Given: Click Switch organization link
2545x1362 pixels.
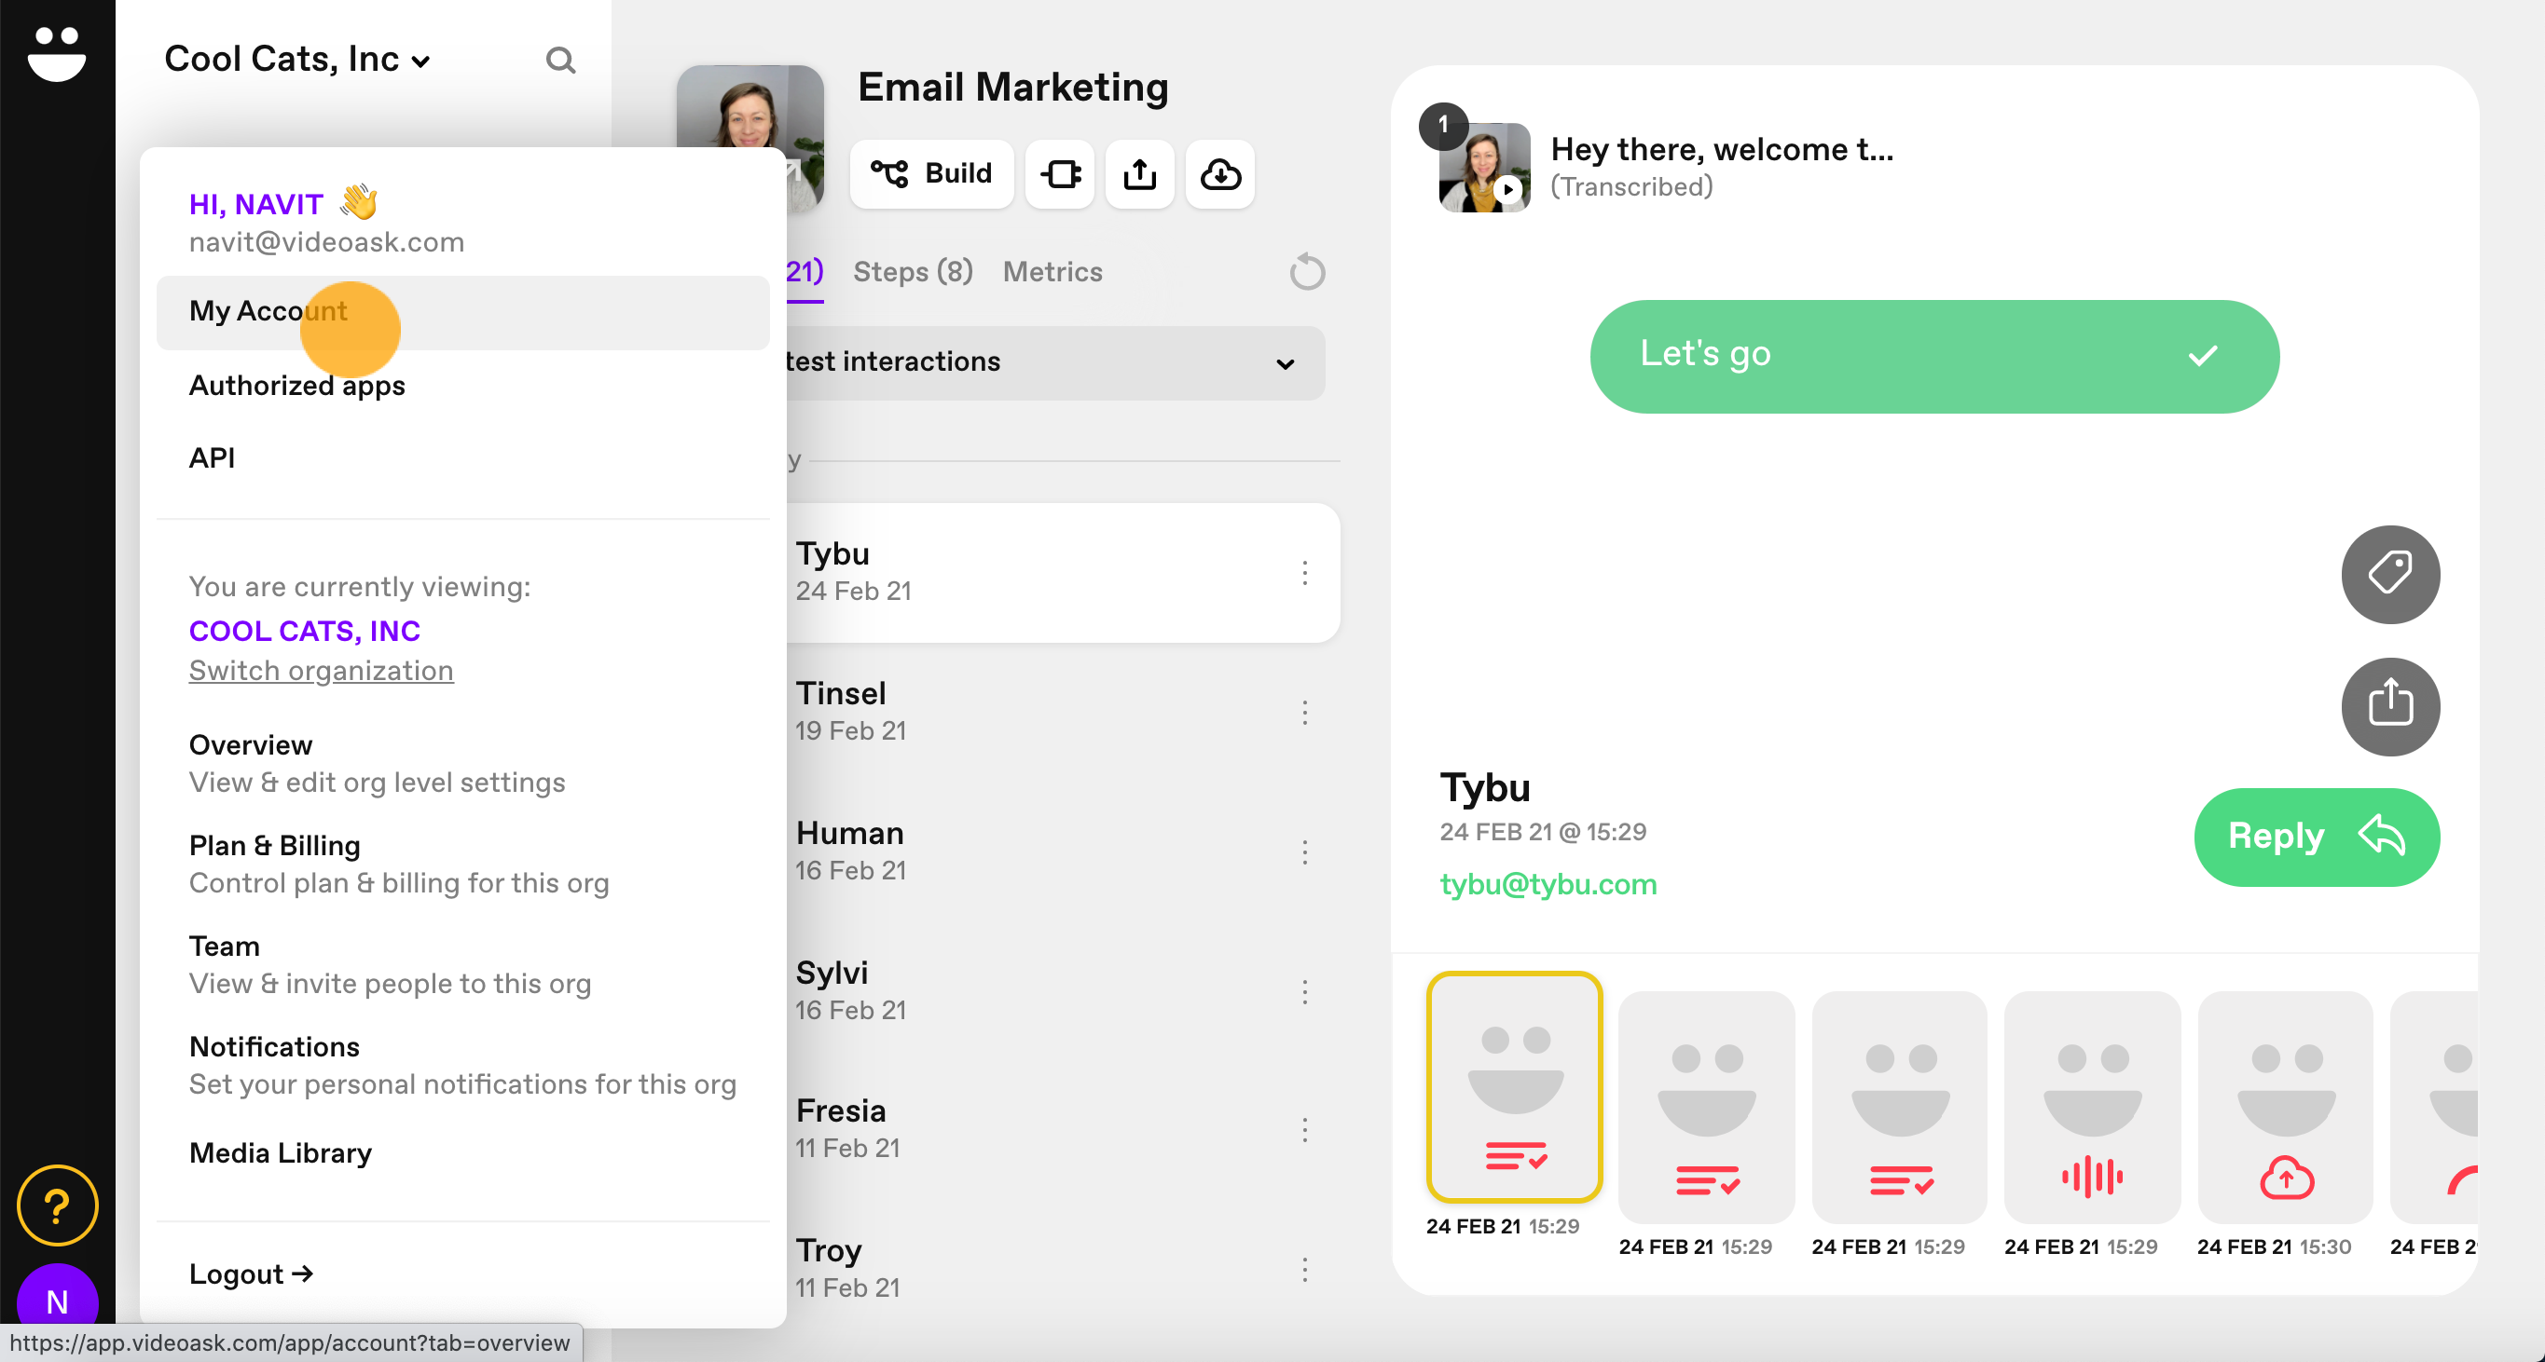Looking at the screenshot, I should 321,670.
